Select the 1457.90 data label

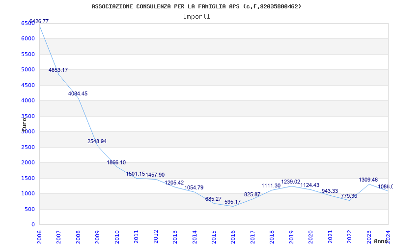coord(155,175)
